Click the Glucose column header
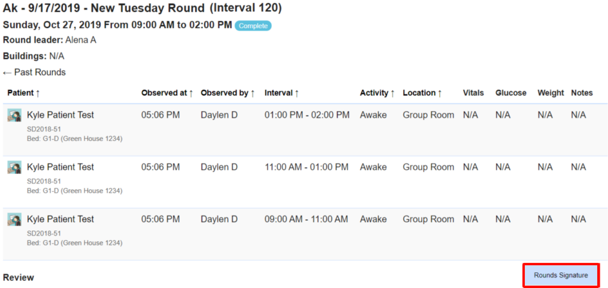 click(x=511, y=93)
